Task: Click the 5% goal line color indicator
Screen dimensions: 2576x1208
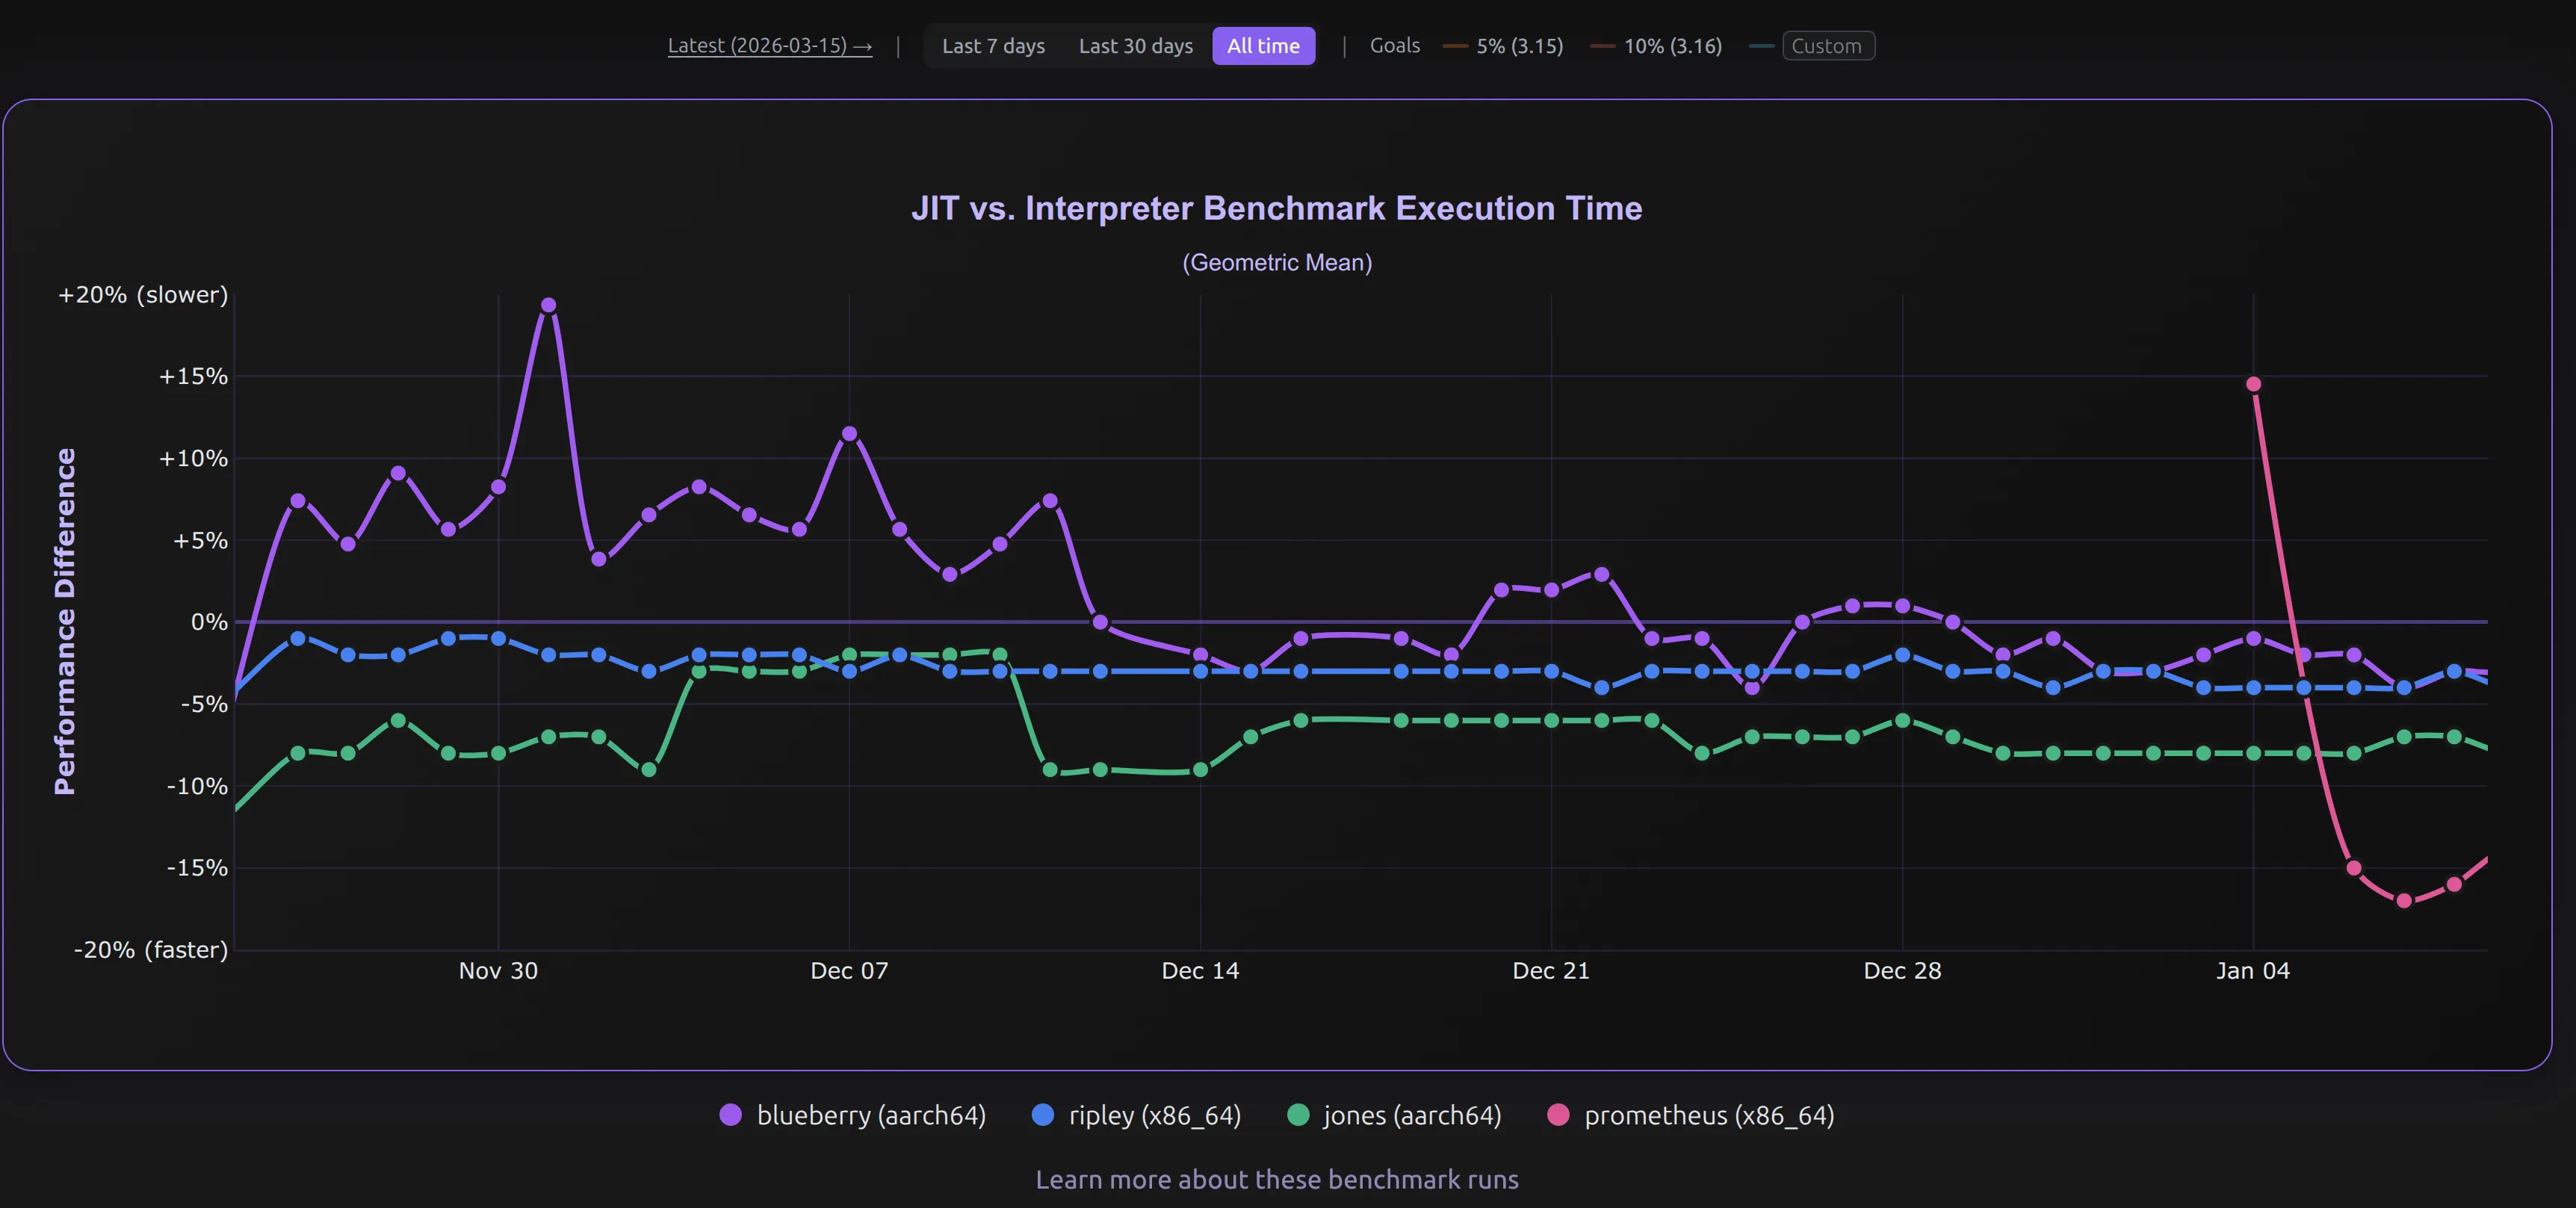Action: [x=1456, y=46]
